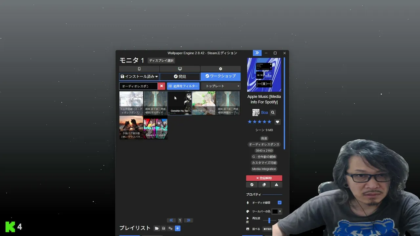The width and height of the screenshot is (420, 236).
Task: Select the 夕焼け子猫水着 wallpaper thumbnail
Action: [x=131, y=127]
